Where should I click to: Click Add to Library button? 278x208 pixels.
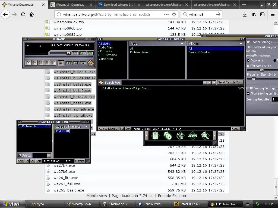pyautogui.click(x=108, y=129)
